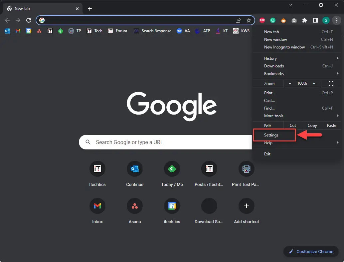
Task: Expand the Help submenu
Action: (297, 142)
